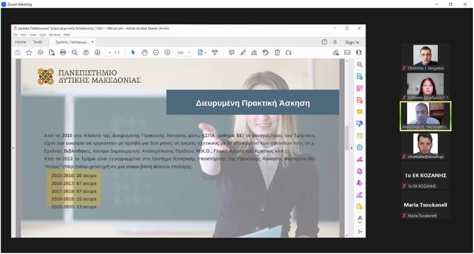Zoom out with the minus circle icon
The image size is (474, 254).
coord(156,53)
